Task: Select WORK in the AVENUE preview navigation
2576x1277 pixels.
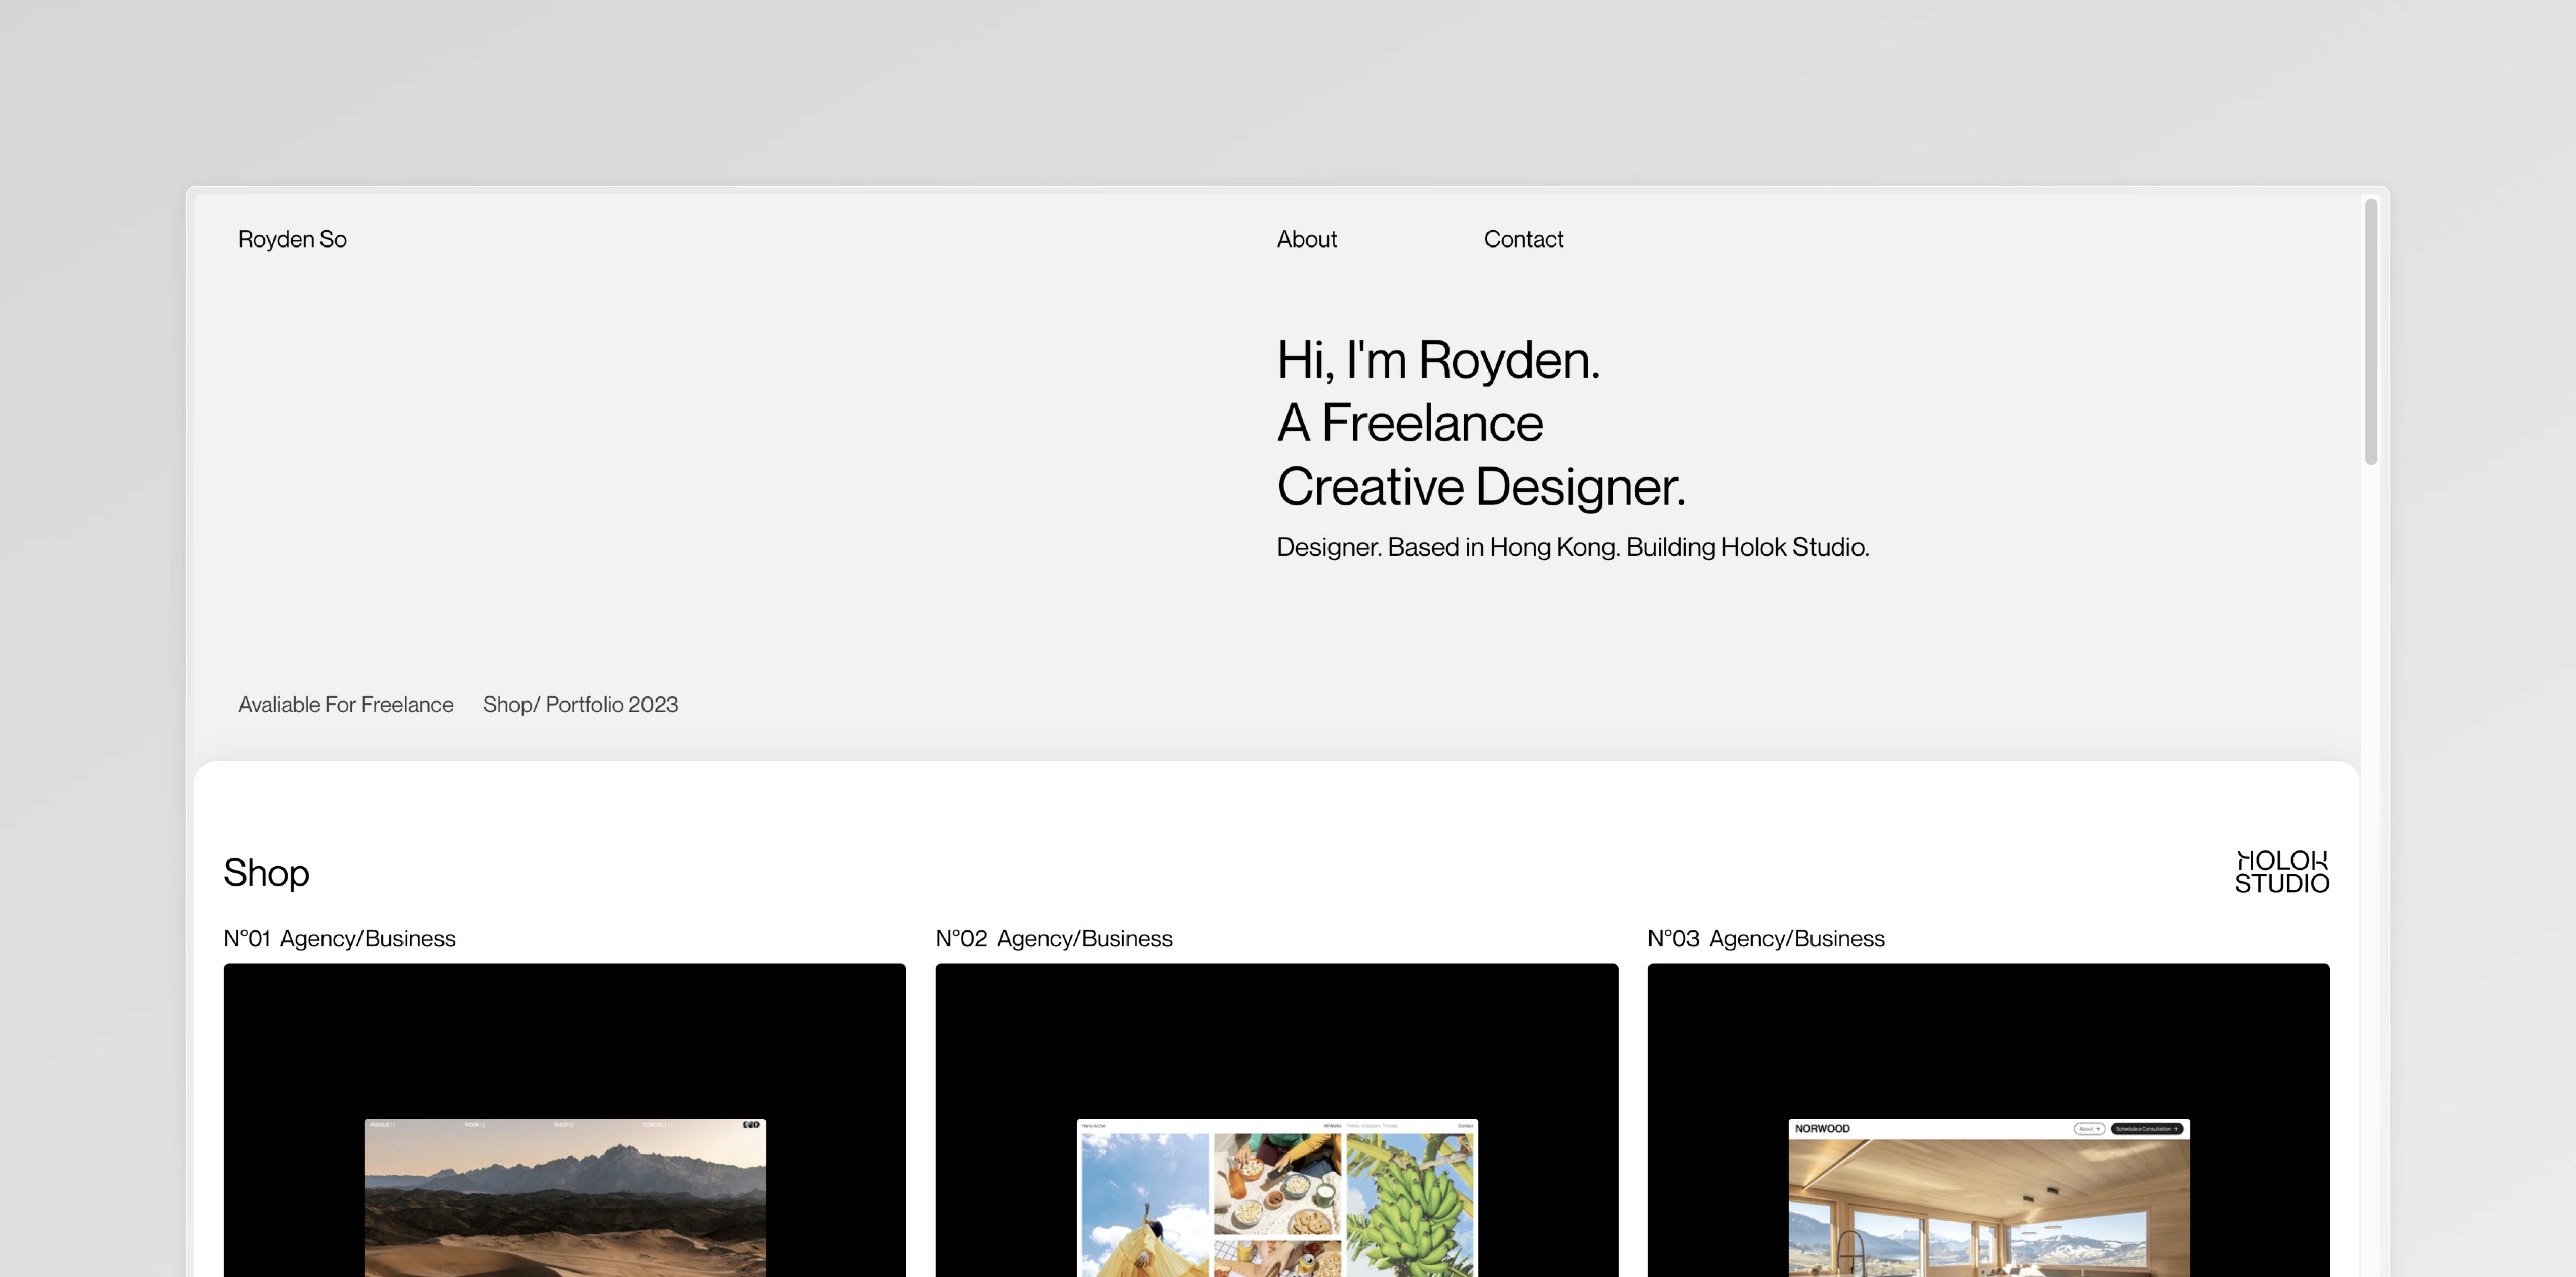Action: coord(473,1124)
